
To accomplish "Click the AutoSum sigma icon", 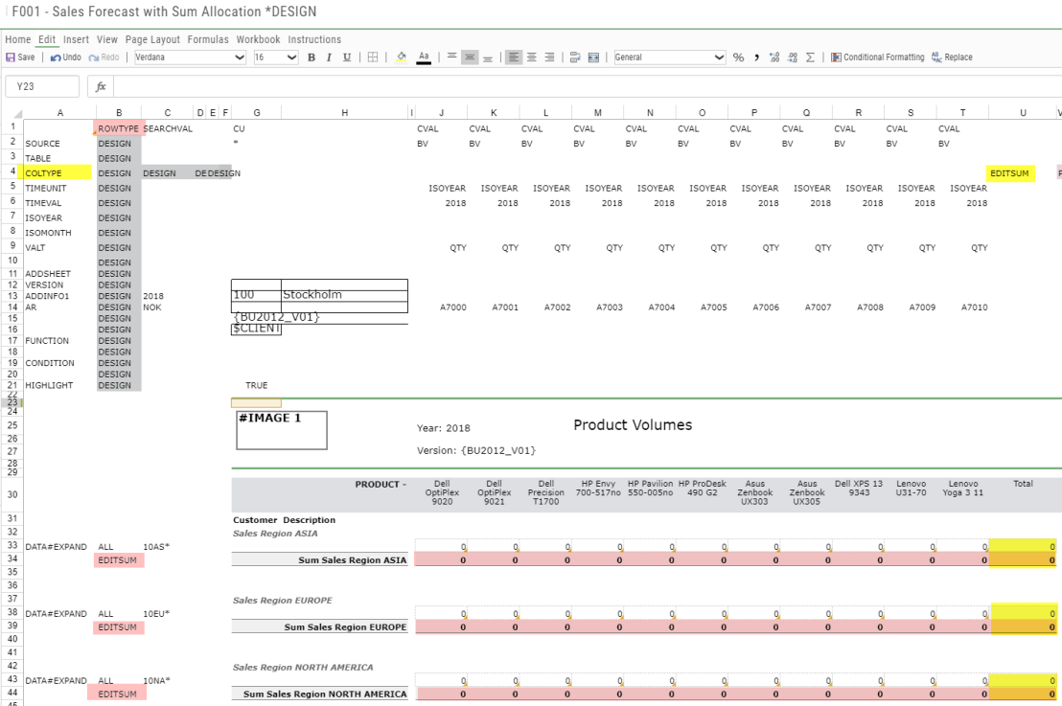I will [811, 57].
